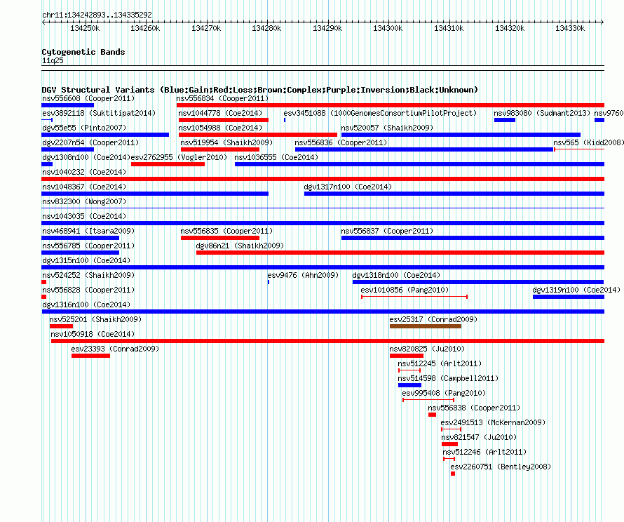Click the brown esv25317 complex variant bar
Viewport: 624px width, 522px height.
click(426, 326)
